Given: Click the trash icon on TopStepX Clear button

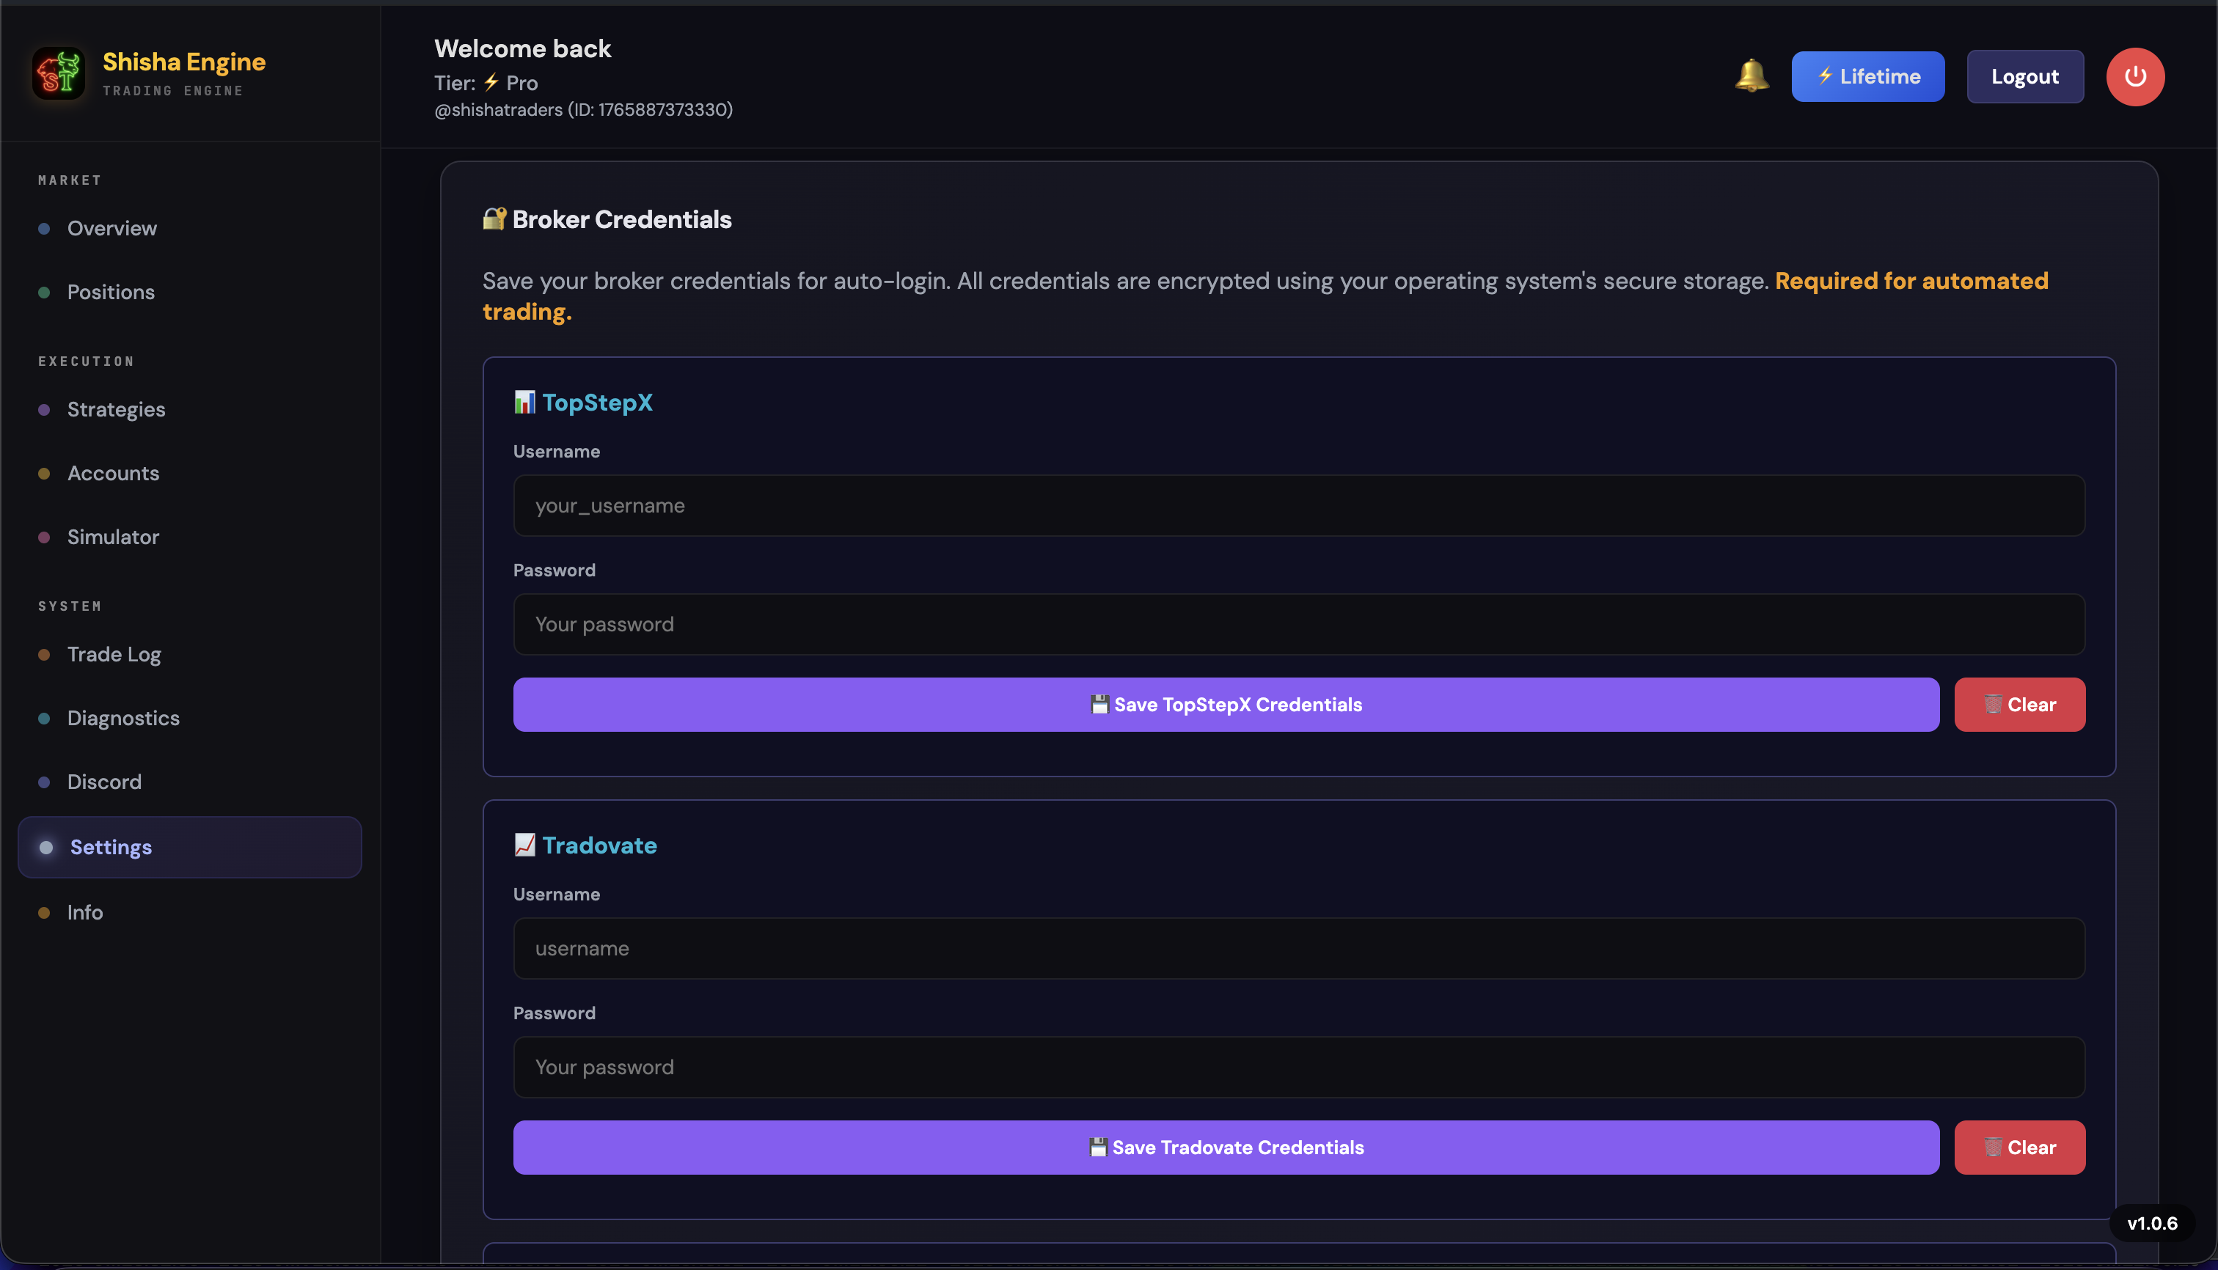Looking at the screenshot, I should 1993,704.
